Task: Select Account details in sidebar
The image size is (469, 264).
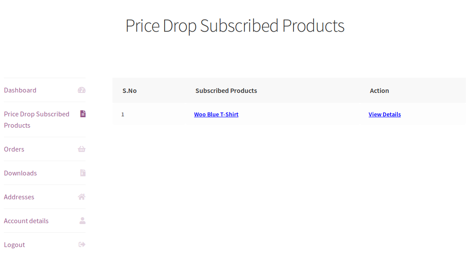Action: pos(26,221)
